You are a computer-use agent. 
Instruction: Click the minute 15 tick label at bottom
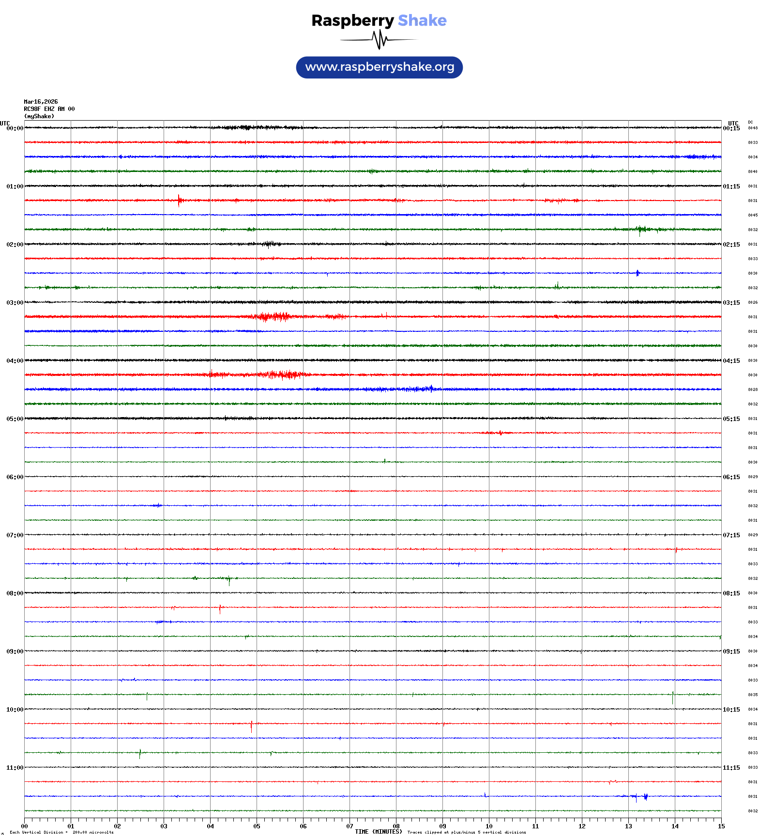coord(721,826)
